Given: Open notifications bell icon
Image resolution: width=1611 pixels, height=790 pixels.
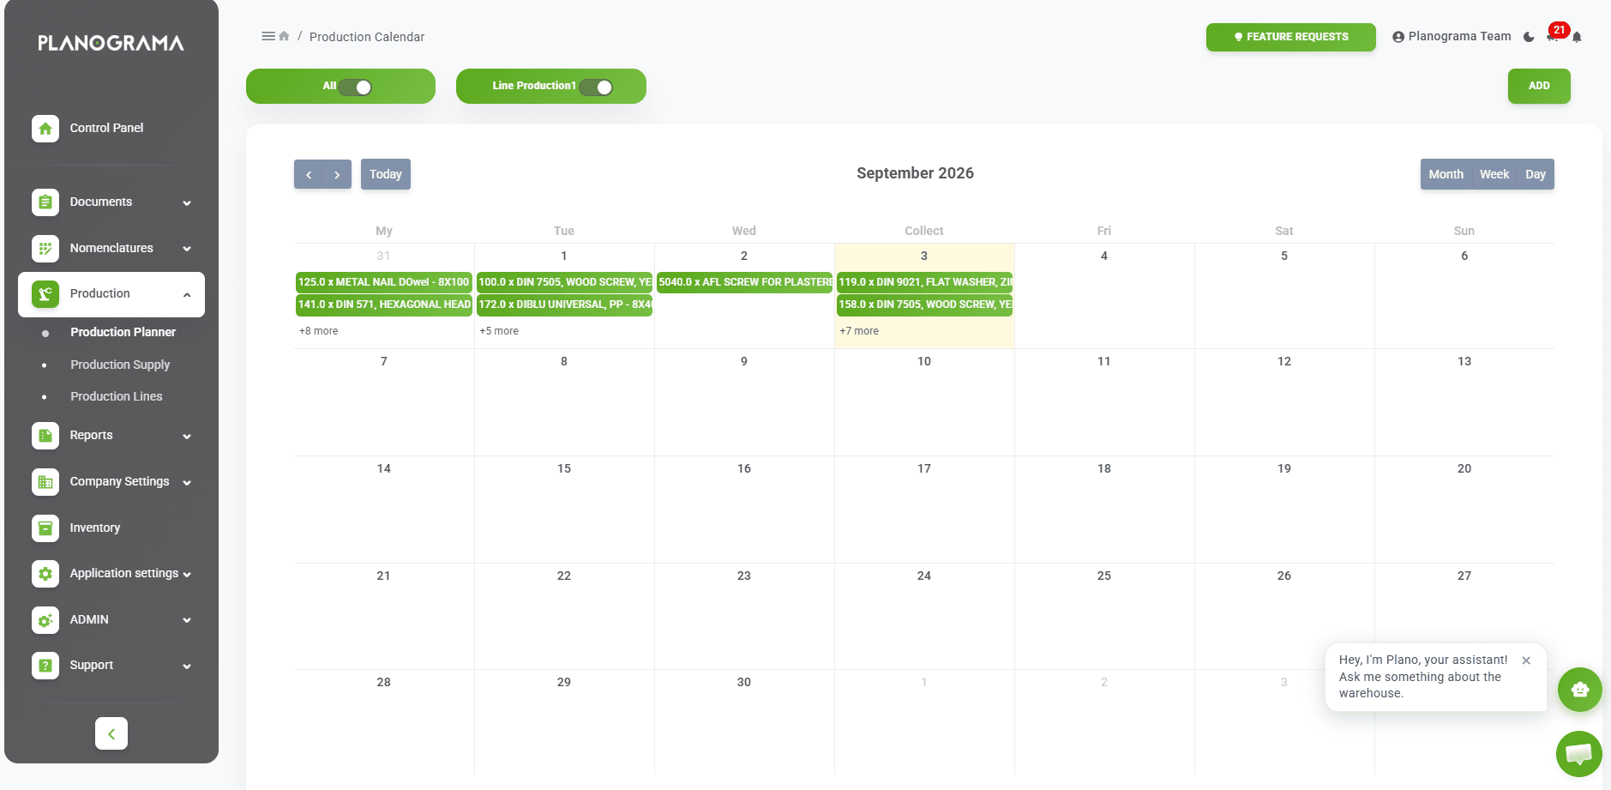Looking at the screenshot, I should (x=1577, y=37).
